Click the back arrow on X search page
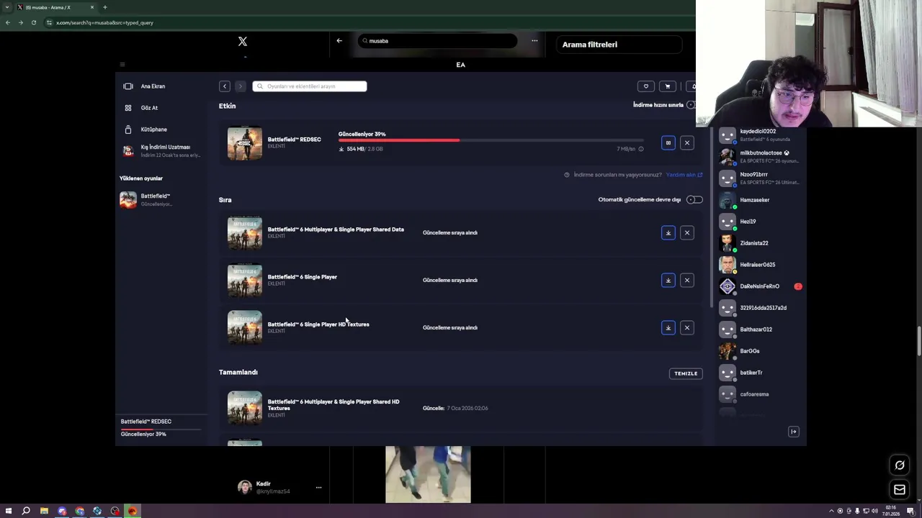The width and height of the screenshot is (922, 518). [x=339, y=41]
